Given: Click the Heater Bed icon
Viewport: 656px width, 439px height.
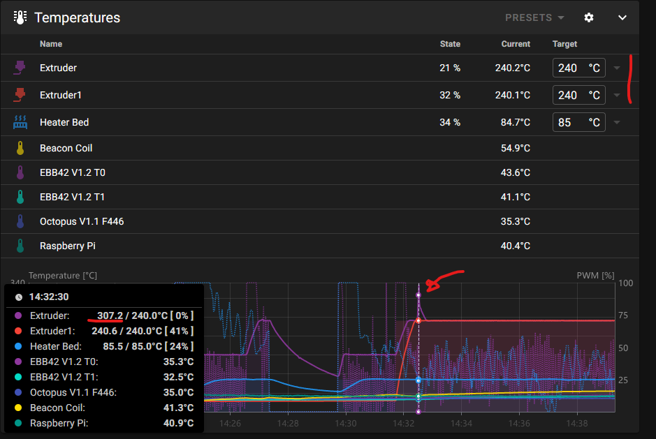Looking at the screenshot, I should tap(20, 122).
